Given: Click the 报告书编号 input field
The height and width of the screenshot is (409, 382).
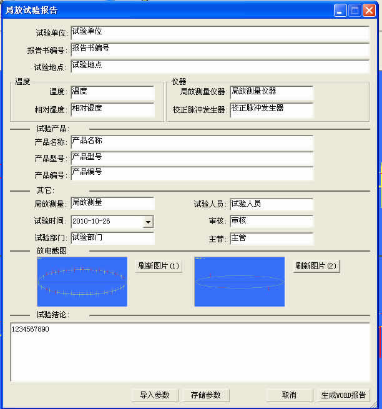Looking at the screenshot, I should coord(220,50).
